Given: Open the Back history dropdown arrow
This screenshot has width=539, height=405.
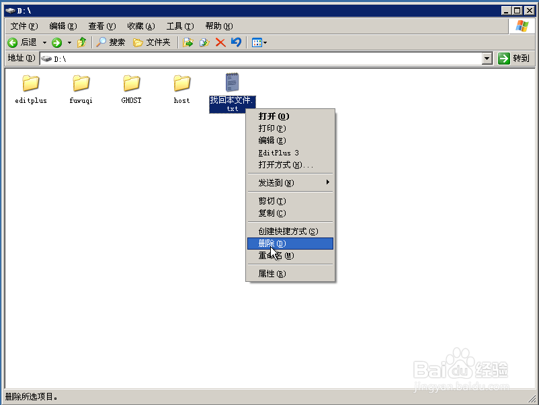Looking at the screenshot, I should pos(44,42).
